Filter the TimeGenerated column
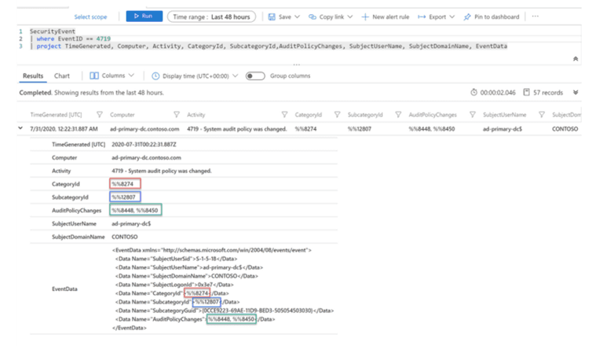 [x=100, y=115]
